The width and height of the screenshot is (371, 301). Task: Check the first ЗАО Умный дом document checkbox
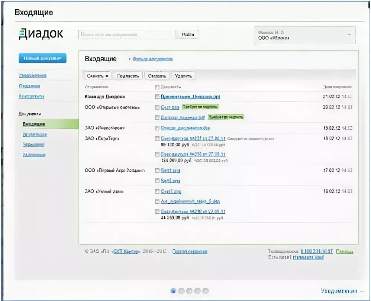point(157,191)
